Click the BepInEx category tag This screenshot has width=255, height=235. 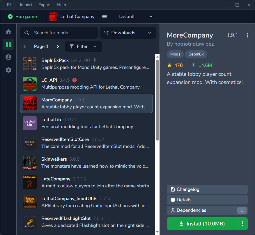[x=196, y=54]
